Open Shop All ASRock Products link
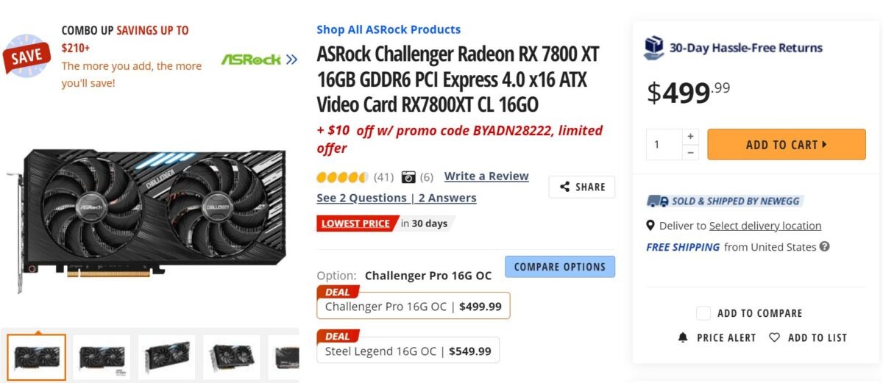The image size is (883, 383). tap(389, 30)
